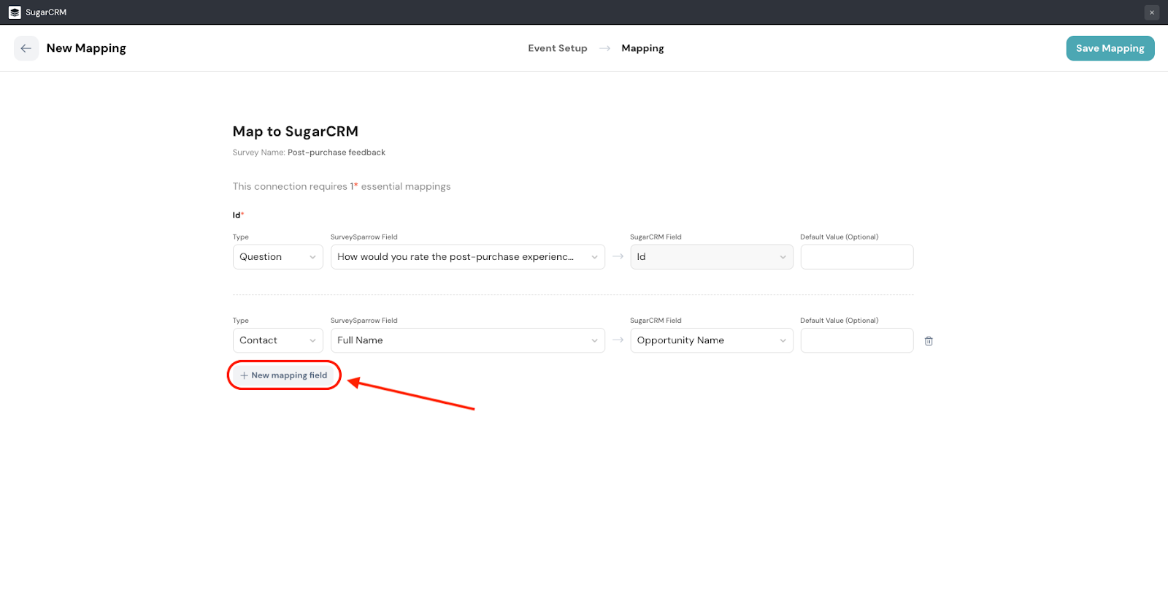The height and width of the screenshot is (601, 1168).
Task: Close the SugarCRM mapping window
Action: (x=1151, y=12)
